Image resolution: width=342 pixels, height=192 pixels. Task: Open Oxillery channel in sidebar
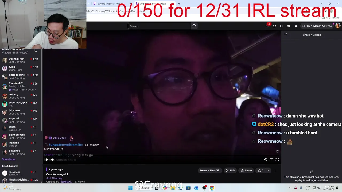tap(20, 96)
